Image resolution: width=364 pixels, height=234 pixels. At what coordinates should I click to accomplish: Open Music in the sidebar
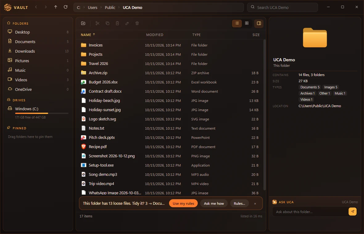pyautogui.click(x=38, y=70)
